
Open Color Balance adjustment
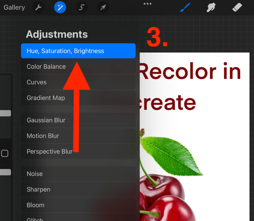pyautogui.click(x=78, y=67)
